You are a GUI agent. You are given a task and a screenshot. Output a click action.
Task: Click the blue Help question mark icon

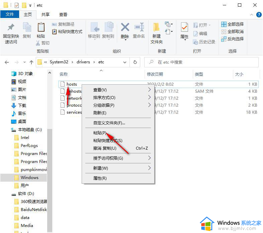(x=259, y=15)
